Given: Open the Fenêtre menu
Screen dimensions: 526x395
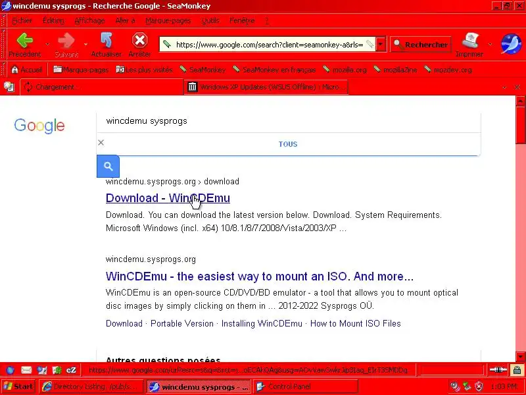Looking at the screenshot, I should 242,20.
